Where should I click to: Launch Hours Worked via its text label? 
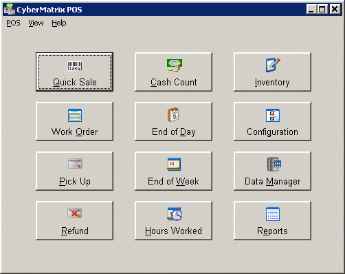coord(173,231)
